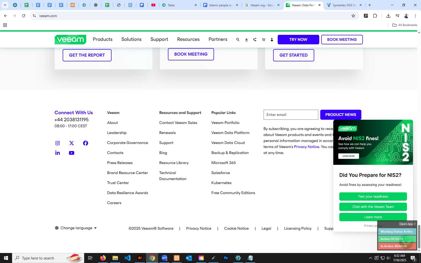The height and width of the screenshot is (263, 421).
Task: Open Chrome downloads icon
Action: [388, 16]
